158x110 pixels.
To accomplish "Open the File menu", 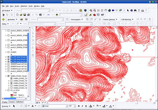I will tap(3, 6).
